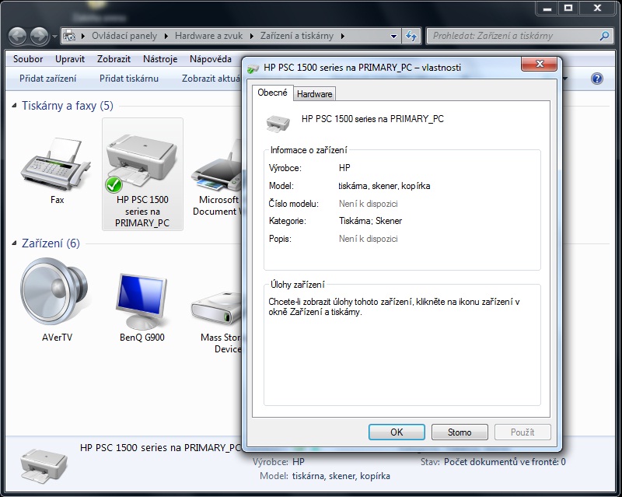
Task: Open recent pages dropdown next to Forward
Action: (54, 37)
